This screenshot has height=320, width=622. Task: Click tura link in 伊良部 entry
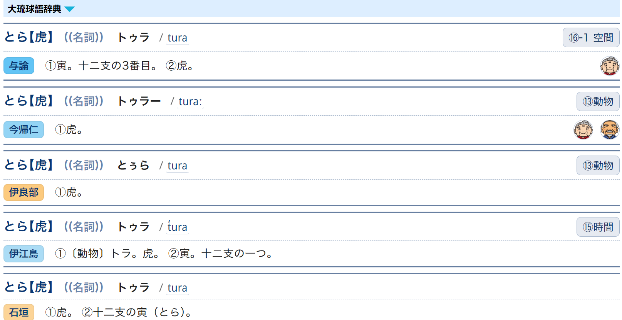(177, 166)
